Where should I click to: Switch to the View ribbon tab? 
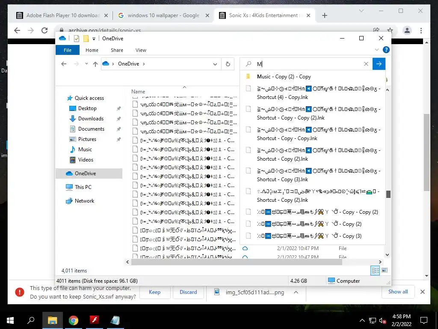click(141, 50)
